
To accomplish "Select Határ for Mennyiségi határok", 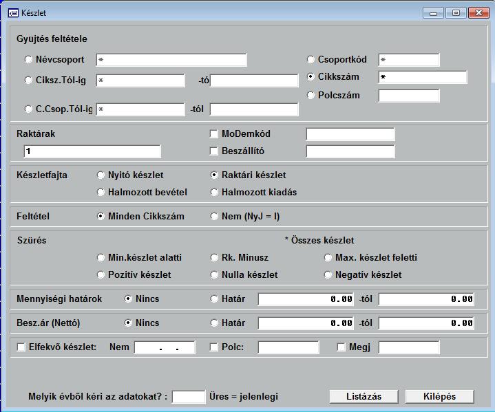I will 214,299.
